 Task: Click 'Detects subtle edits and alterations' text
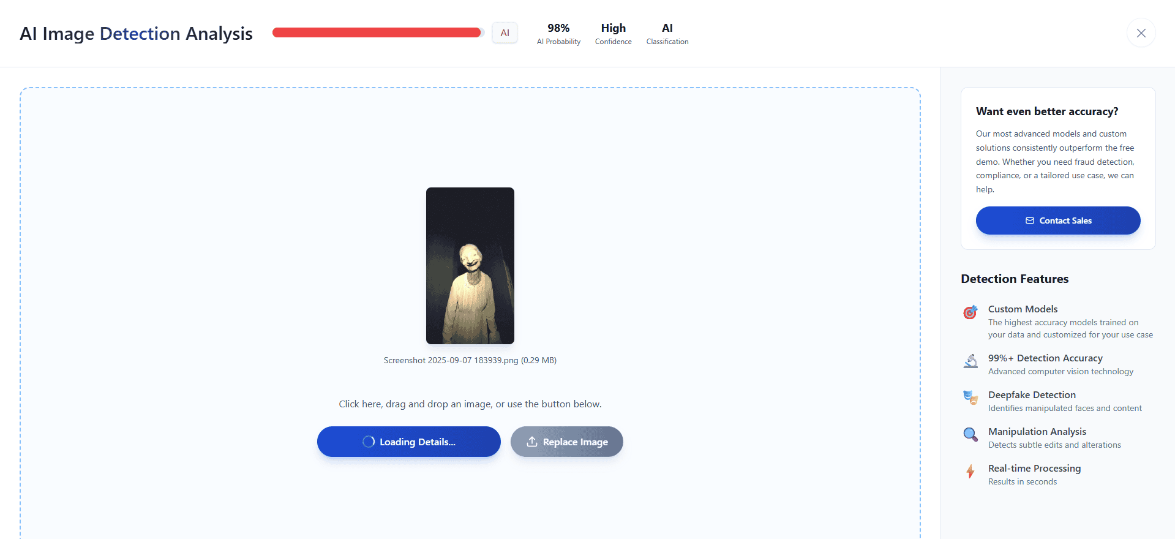pyautogui.click(x=1054, y=445)
